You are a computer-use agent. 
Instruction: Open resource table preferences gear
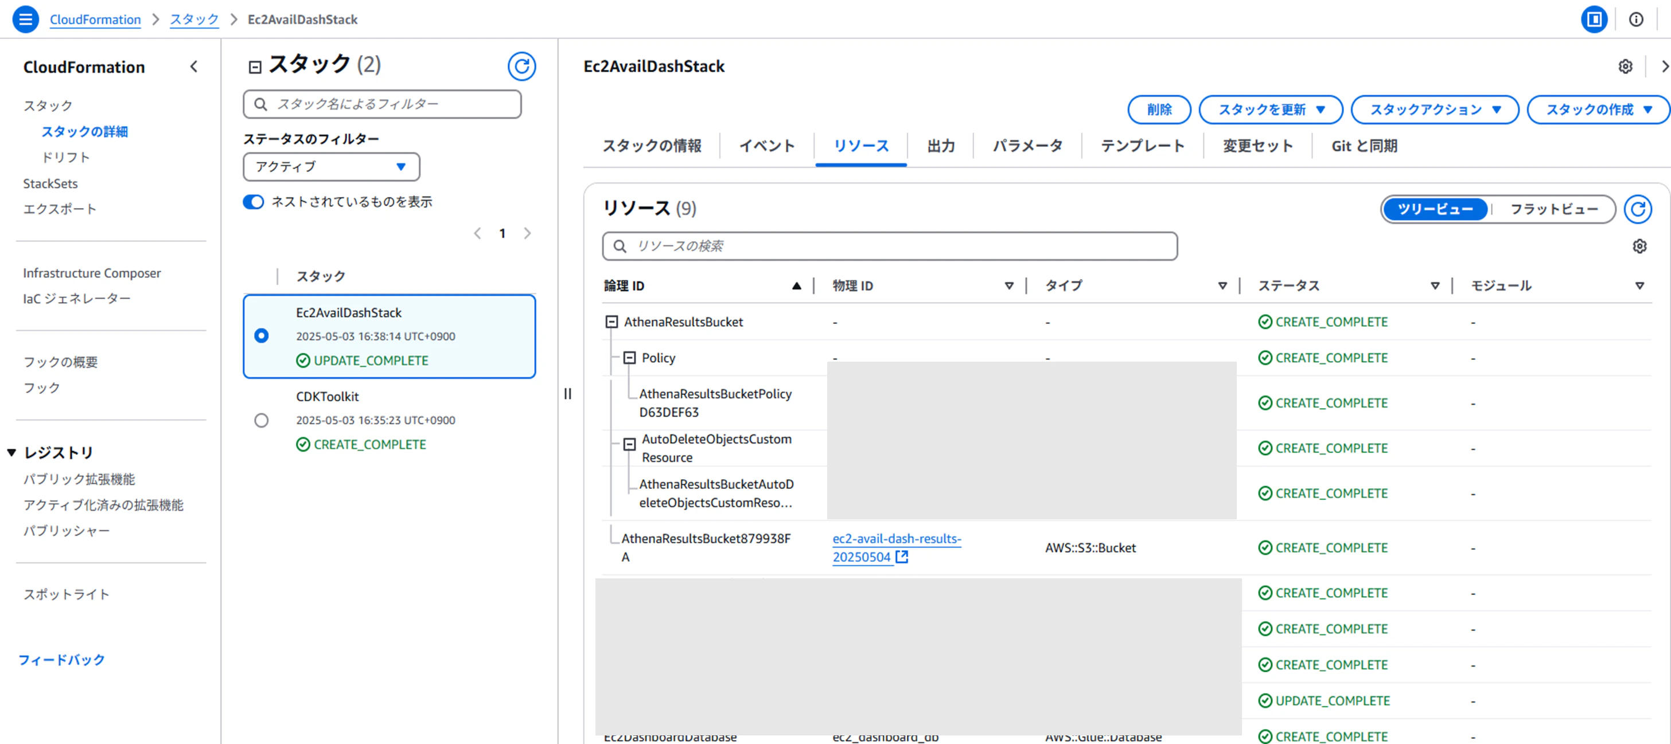click(1639, 246)
